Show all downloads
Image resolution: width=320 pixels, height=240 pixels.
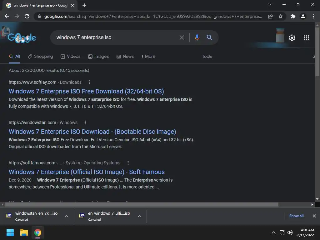click(x=296, y=216)
